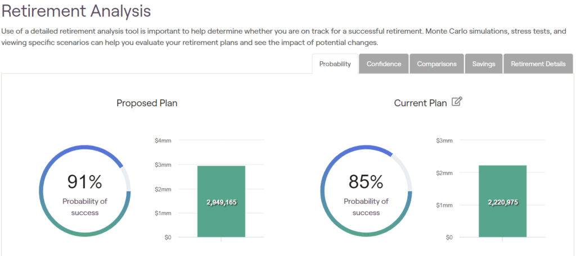Viewport: 576px width, 256px height.
Task: Click the 2,220,975 value label
Action: (x=502, y=202)
